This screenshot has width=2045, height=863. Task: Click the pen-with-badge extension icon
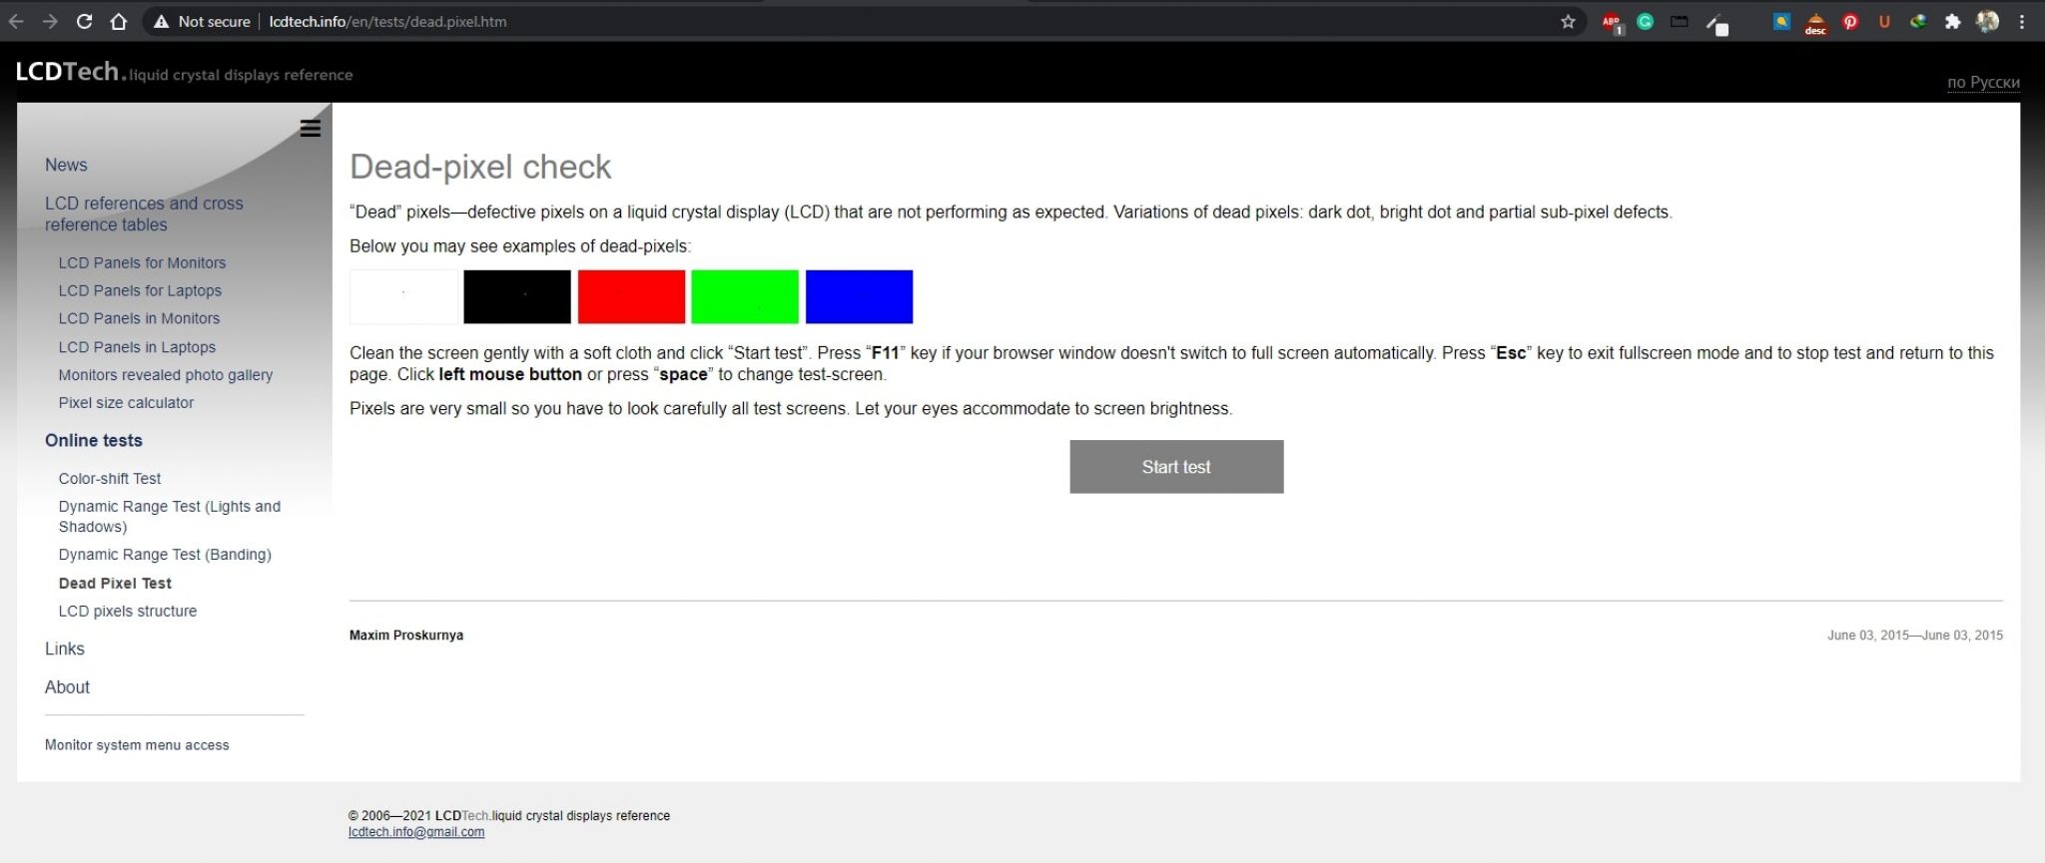[x=1716, y=24]
